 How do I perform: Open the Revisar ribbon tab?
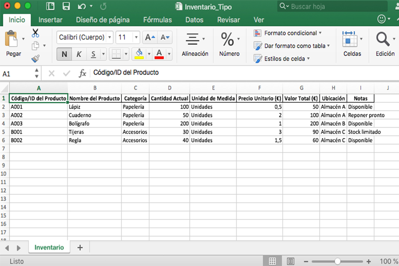click(229, 20)
